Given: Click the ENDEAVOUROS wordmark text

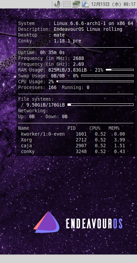Looking at the screenshot, I should [94, 223].
